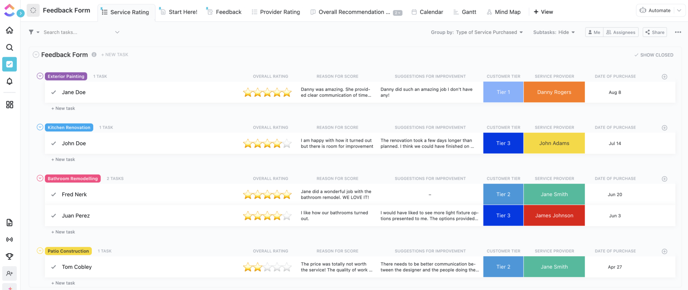Switch to the Provider Rating tab
Viewport: 688px width, 290px height.
pyautogui.click(x=276, y=12)
